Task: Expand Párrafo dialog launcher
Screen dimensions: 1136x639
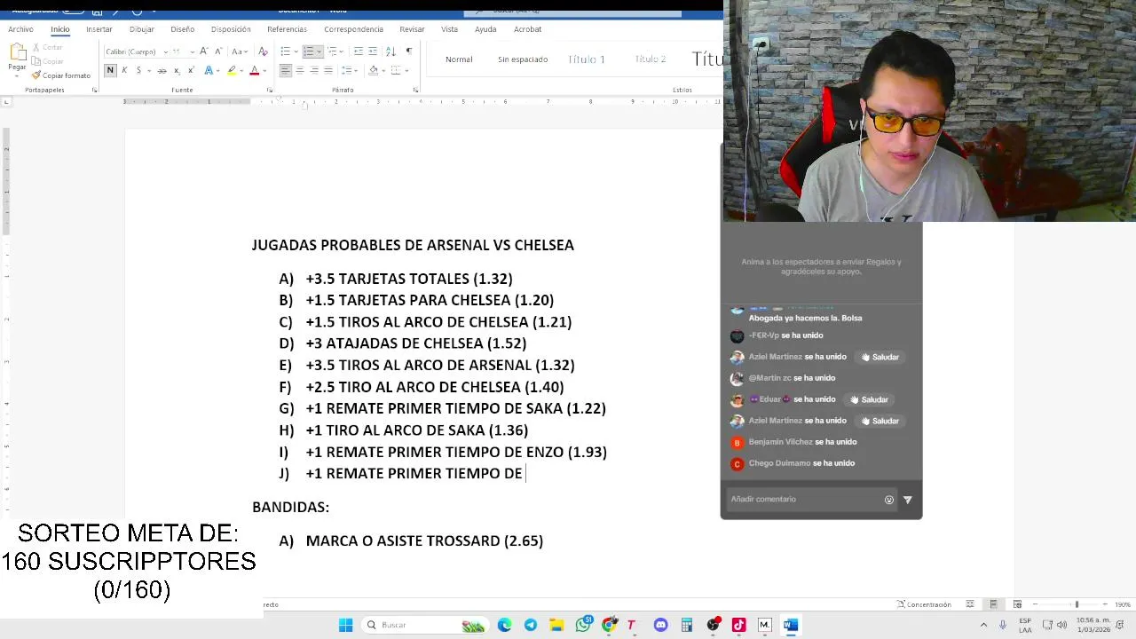Action: coord(415,90)
